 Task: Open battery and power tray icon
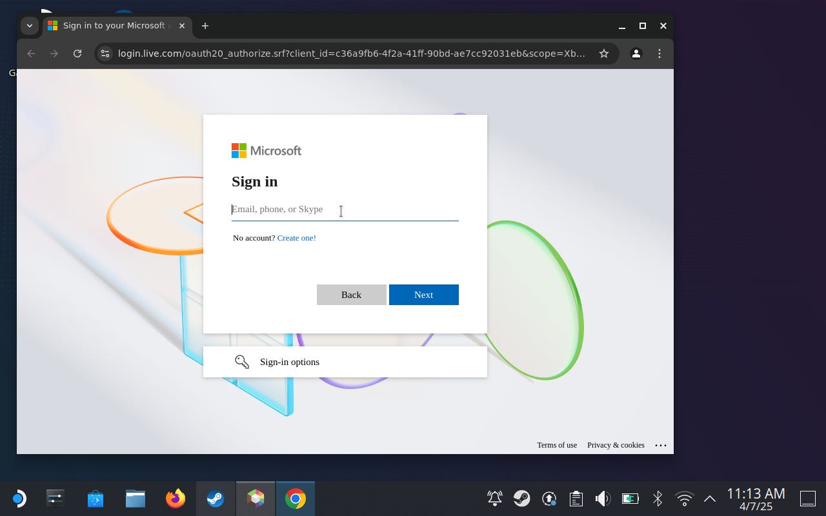[630, 499]
